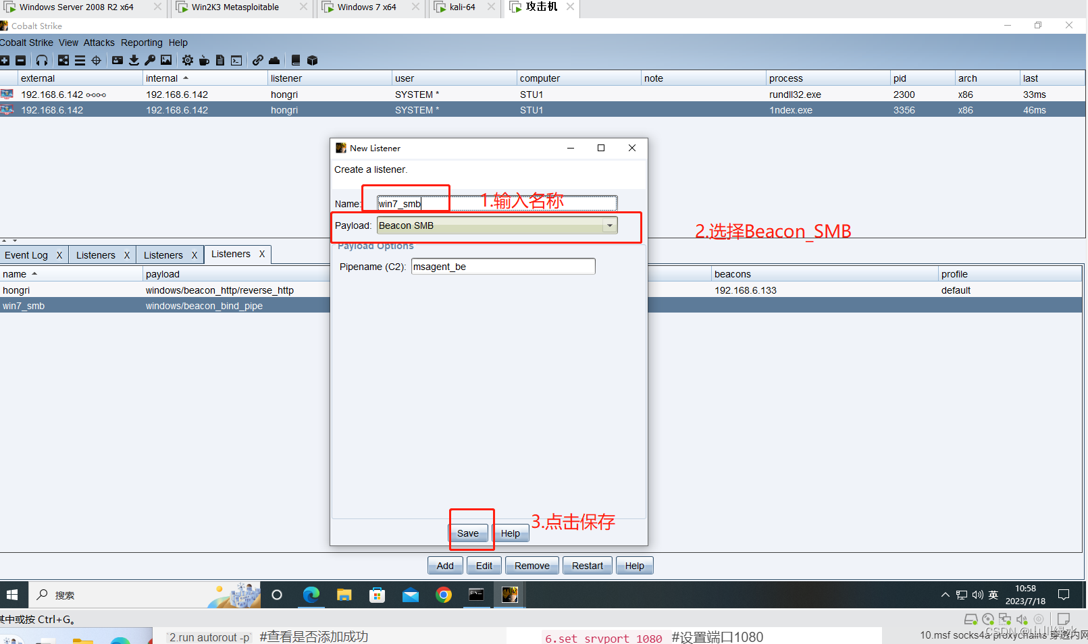
Task: Switch to Win2K3 Metasploitable VM tab
Action: tap(235, 7)
